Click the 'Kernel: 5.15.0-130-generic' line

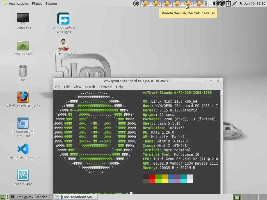[170, 110]
